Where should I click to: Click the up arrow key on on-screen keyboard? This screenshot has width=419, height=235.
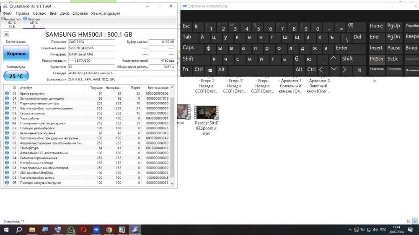(x=334, y=58)
